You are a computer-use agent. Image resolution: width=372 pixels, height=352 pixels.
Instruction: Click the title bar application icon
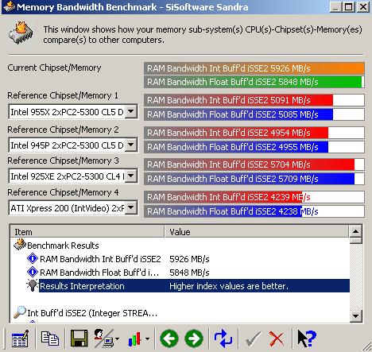[x=10, y=6]
